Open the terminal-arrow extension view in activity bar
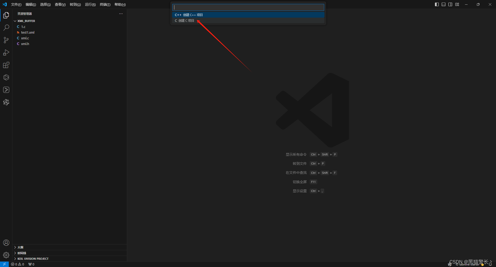 click(6, 90)
